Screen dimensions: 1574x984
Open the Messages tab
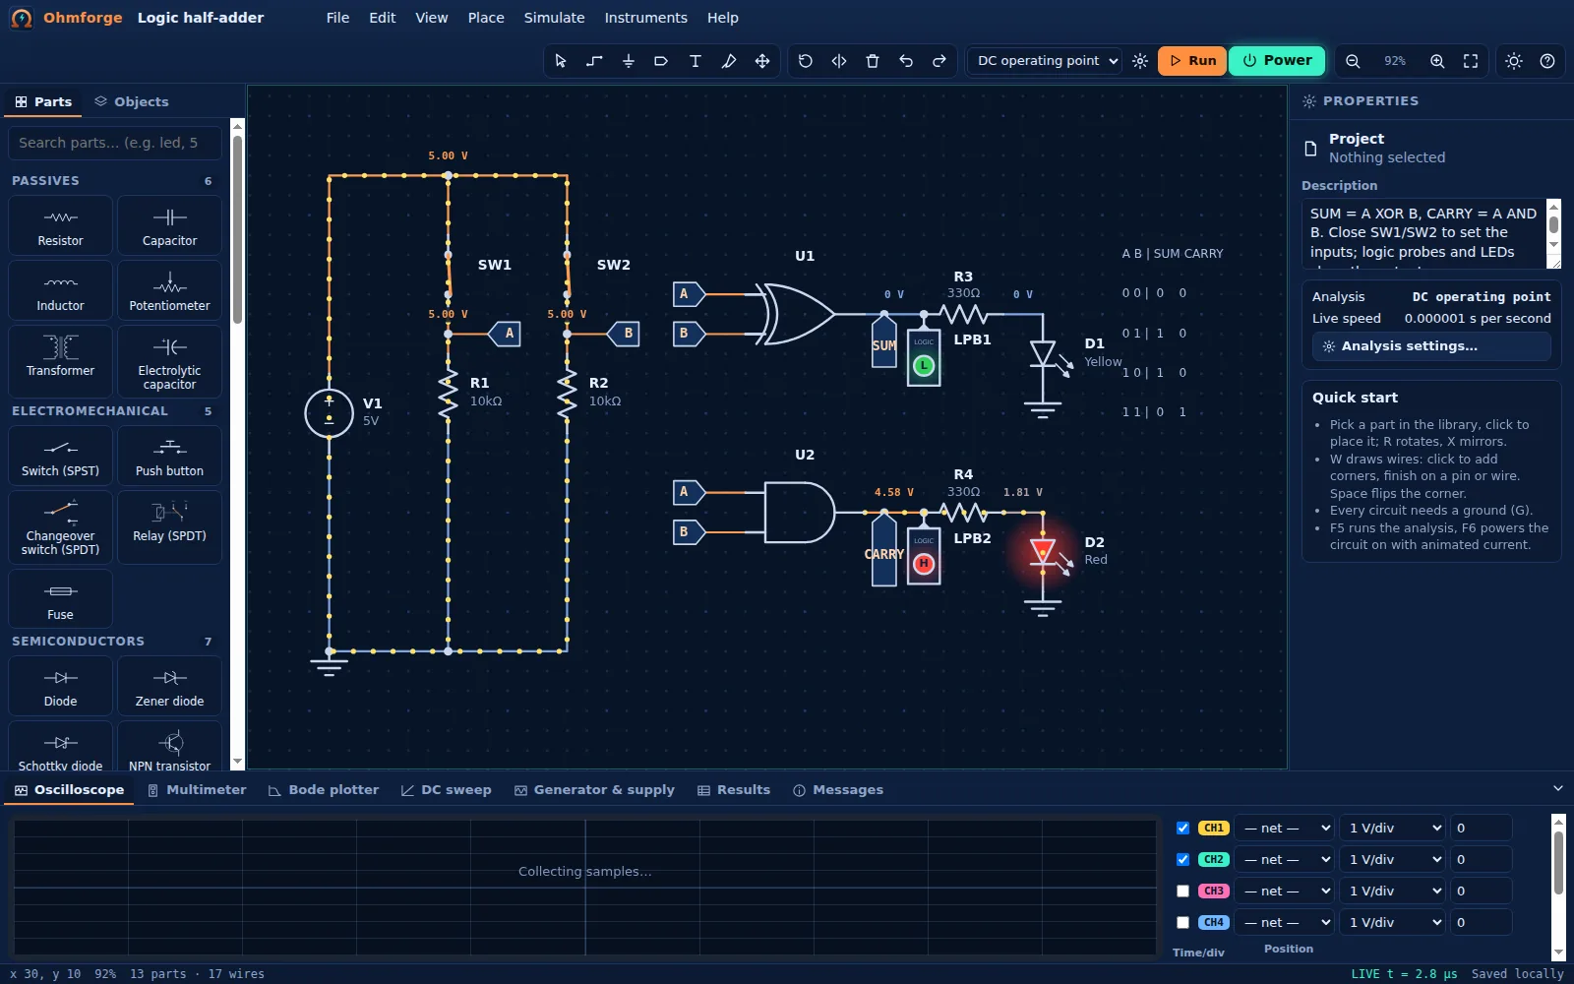pyautogui.click(x=838, y=790)
